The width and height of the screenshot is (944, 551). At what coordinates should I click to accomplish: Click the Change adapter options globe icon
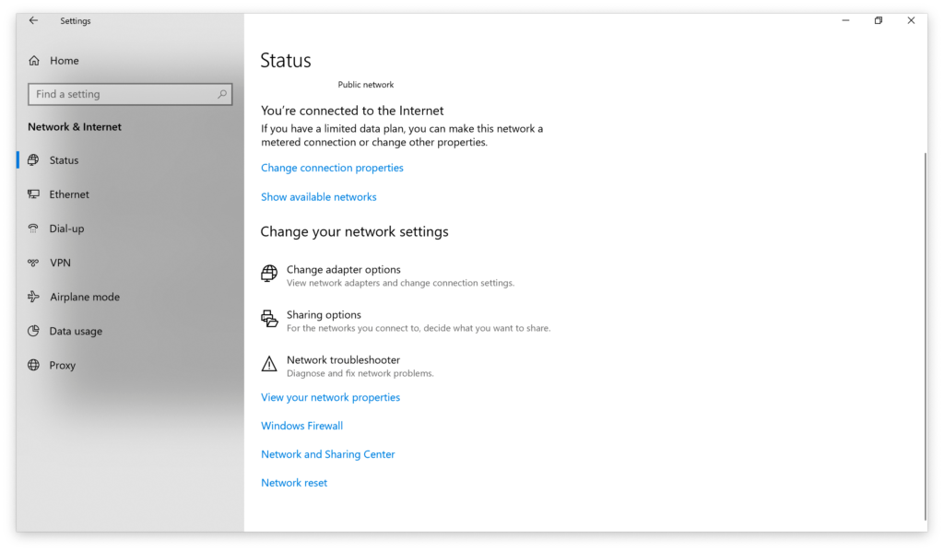(269, 274)
